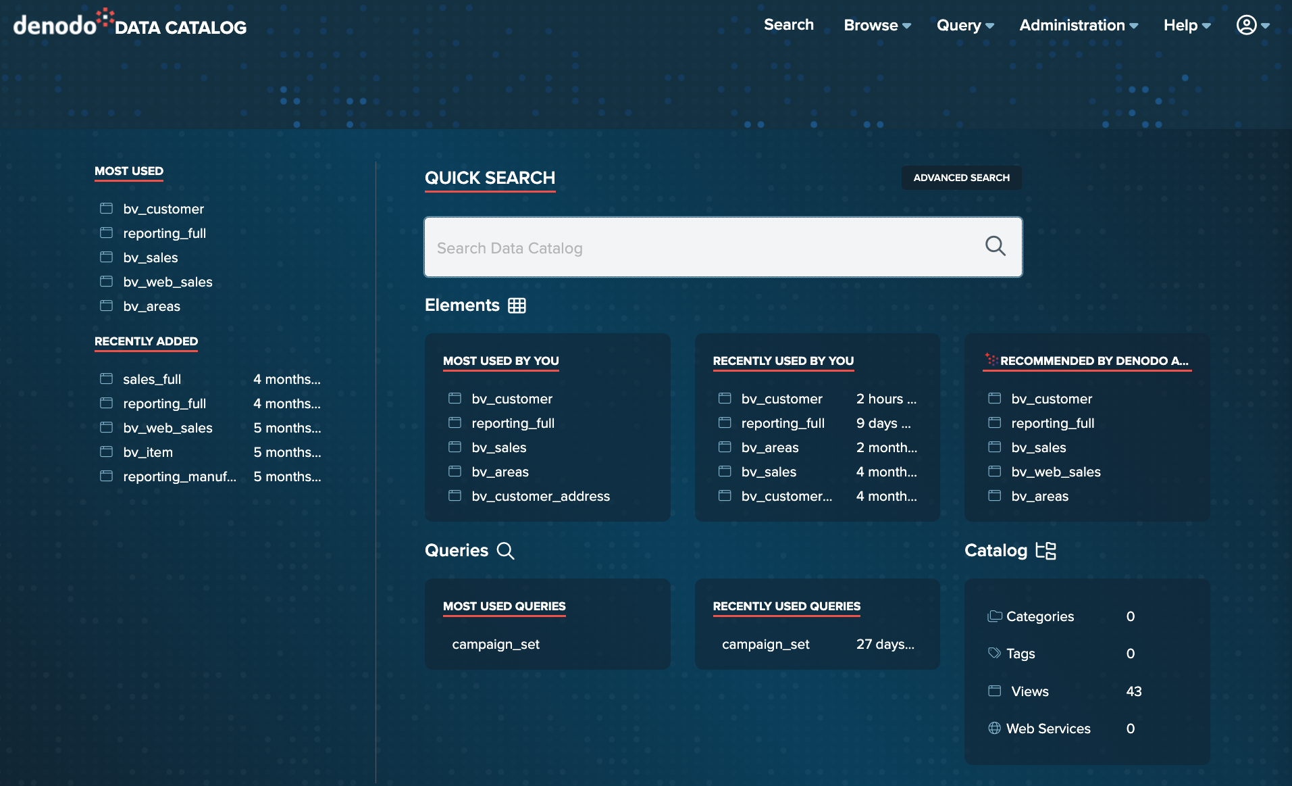Open bv_customer_address in Most Used By You

tap(540, 496)
